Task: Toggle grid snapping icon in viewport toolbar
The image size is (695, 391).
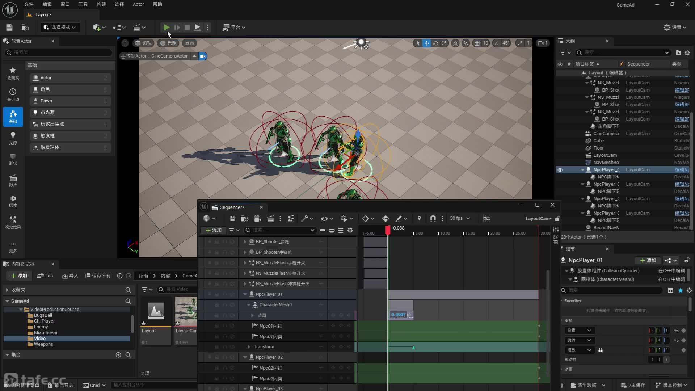Action: (477, 43)
